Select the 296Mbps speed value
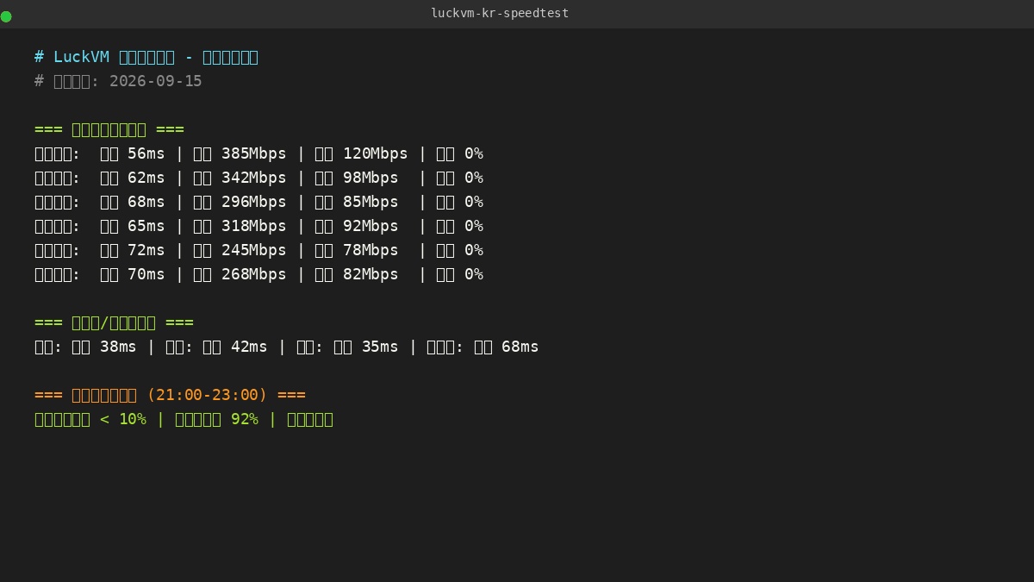 pyautogui.click(x=253, y=202)
